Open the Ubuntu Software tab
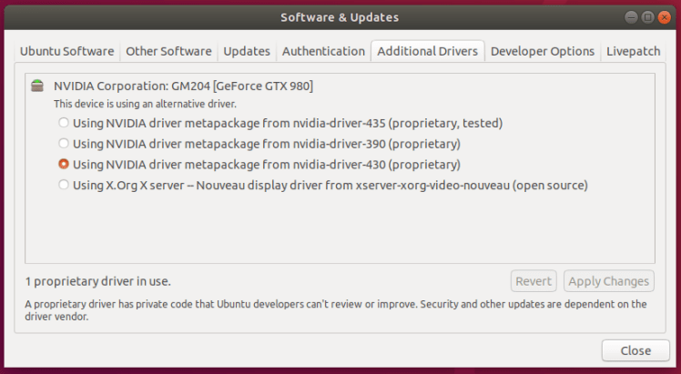The height and width of the screenshot is (374, 681). pyautogui.click(x=67, y=52)
